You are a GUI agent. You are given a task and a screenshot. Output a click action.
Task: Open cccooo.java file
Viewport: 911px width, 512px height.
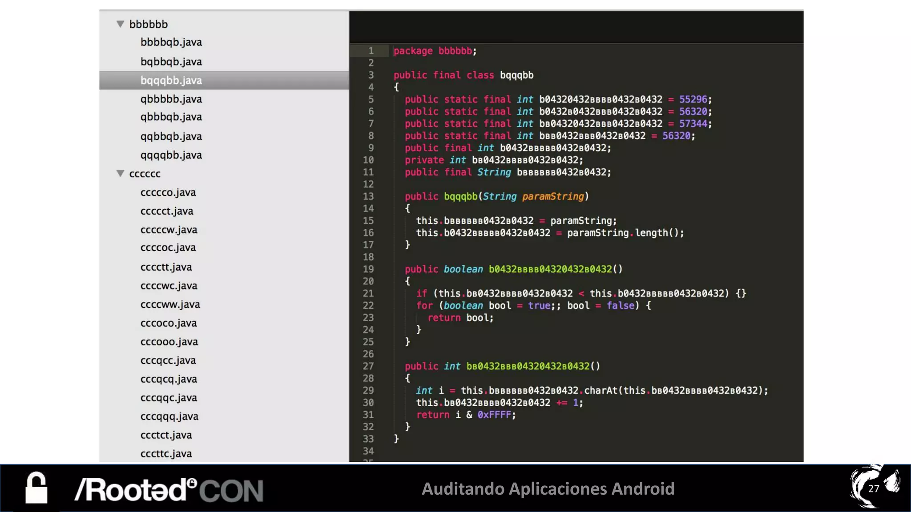coord(169,342)
